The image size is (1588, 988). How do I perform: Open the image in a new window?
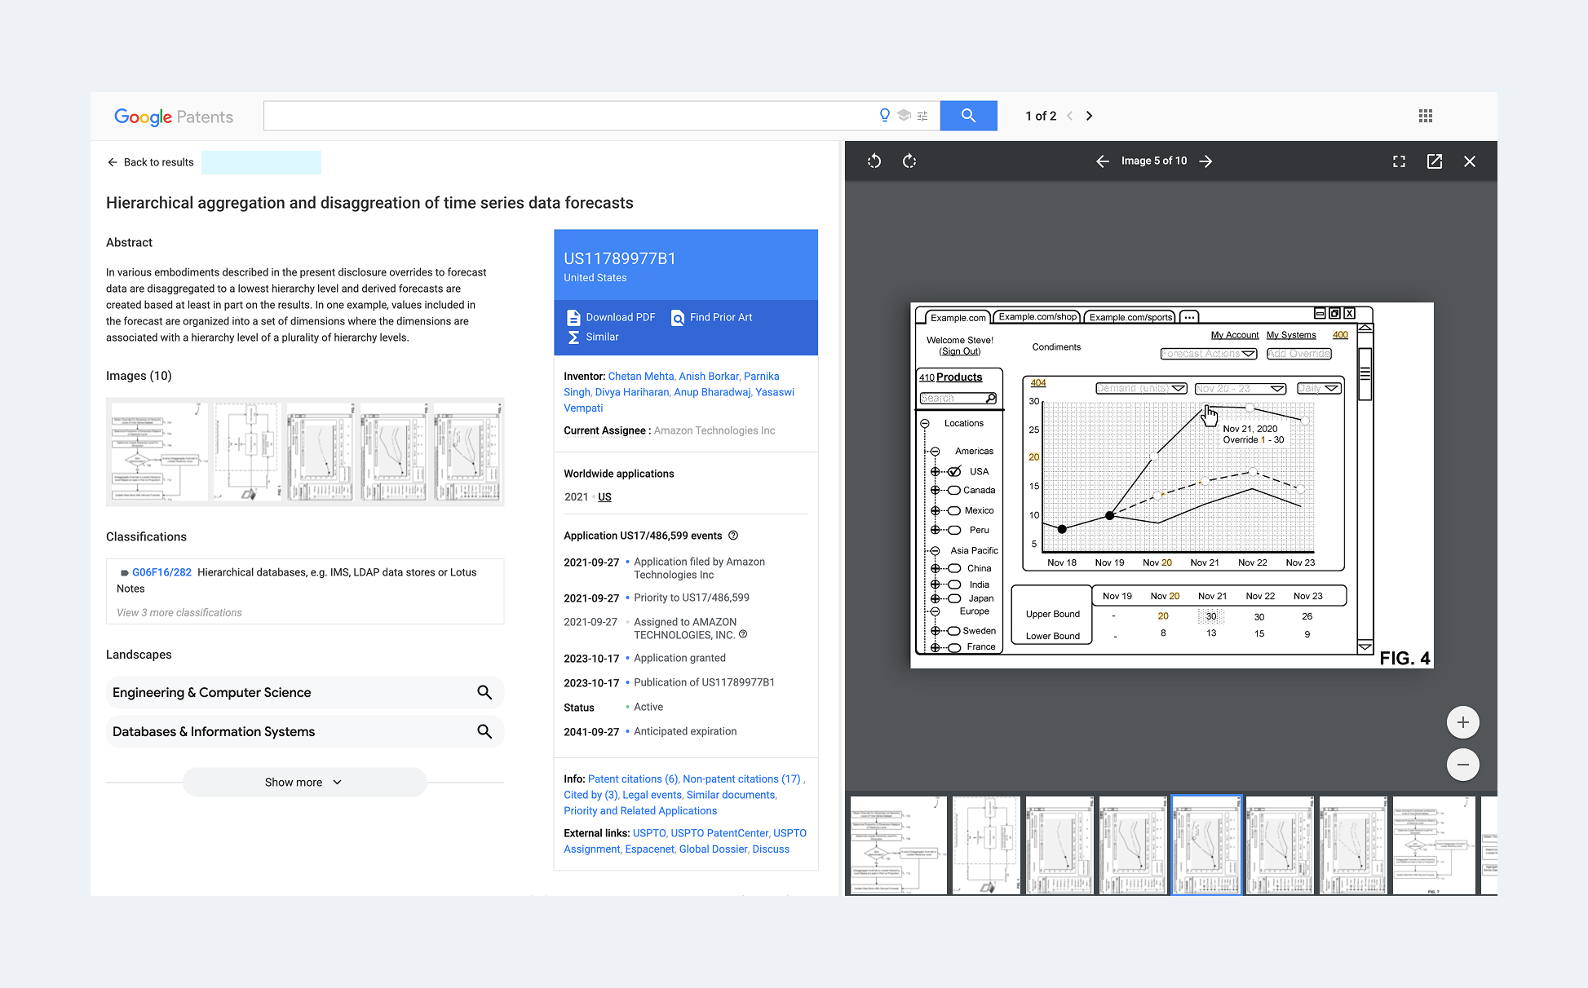click(x=1435, y=161)
